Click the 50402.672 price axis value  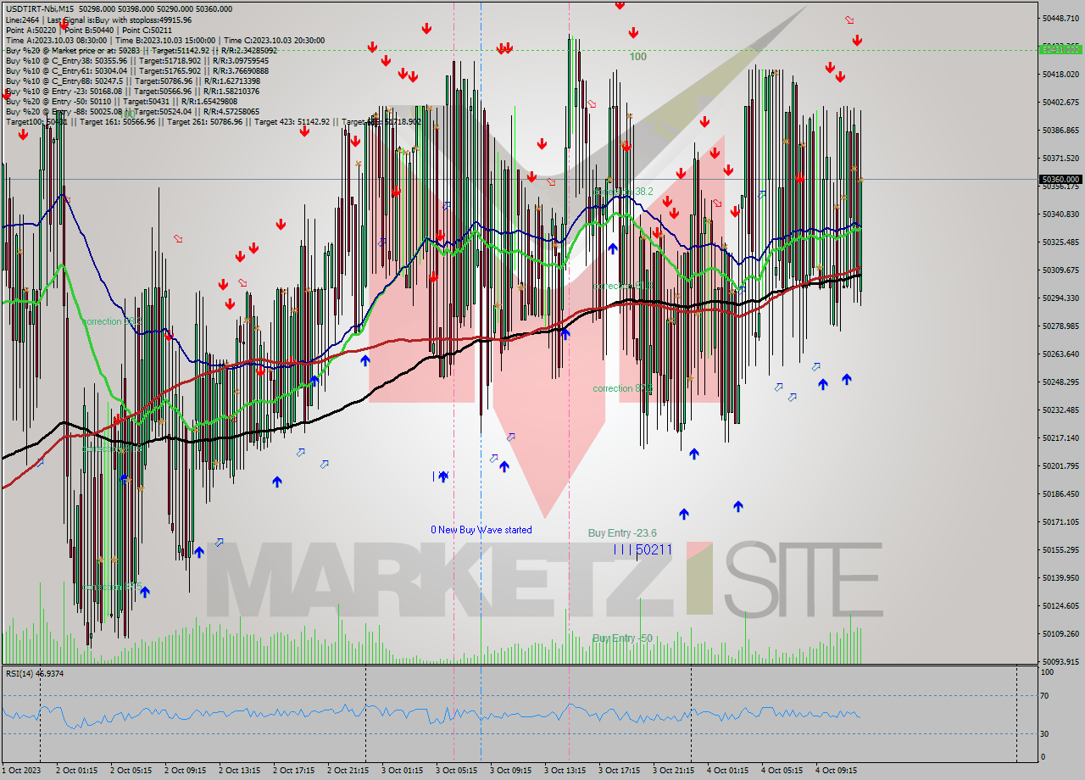pos(1061,102)
